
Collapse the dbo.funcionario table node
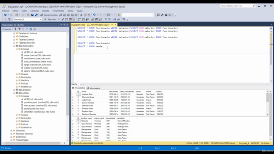14,46
